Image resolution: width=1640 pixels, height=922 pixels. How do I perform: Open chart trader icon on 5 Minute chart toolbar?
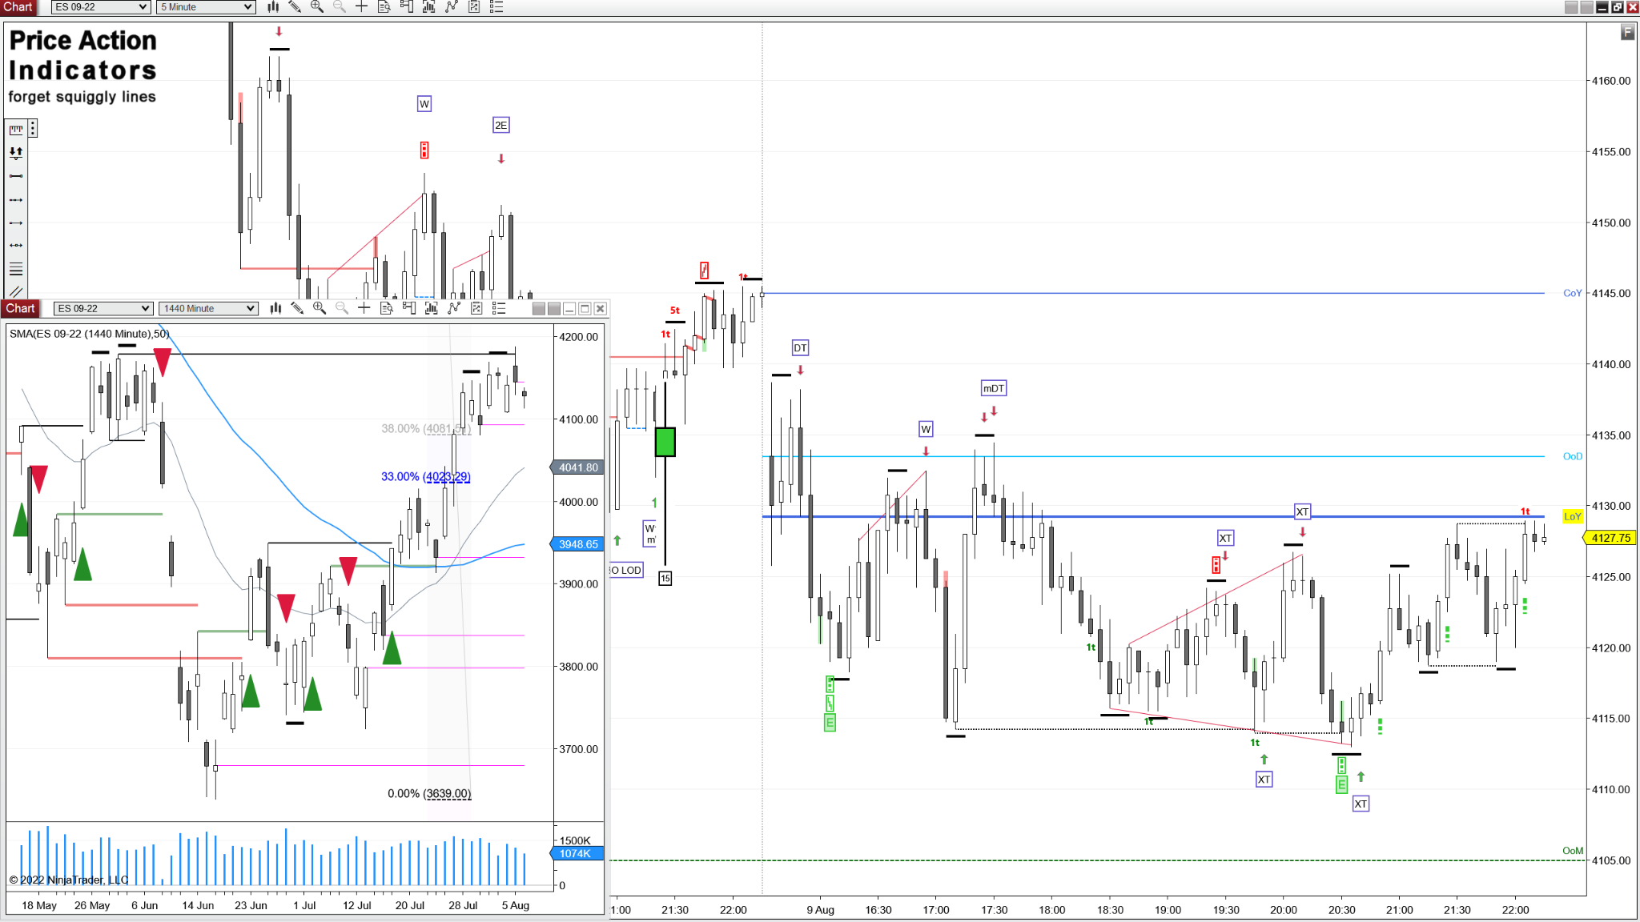407,7
